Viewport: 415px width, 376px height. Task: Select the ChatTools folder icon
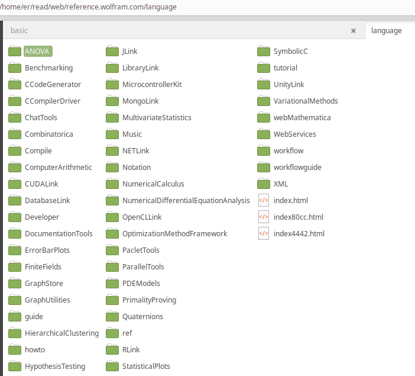click(x=15, y=117)
